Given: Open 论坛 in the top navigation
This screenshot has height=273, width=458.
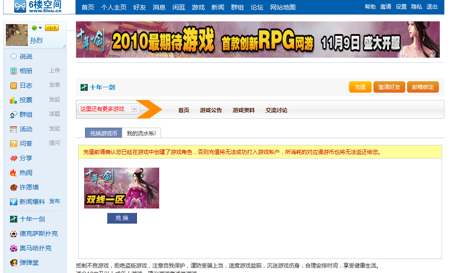Looking at the screenshot, I should tap(257, 7).
